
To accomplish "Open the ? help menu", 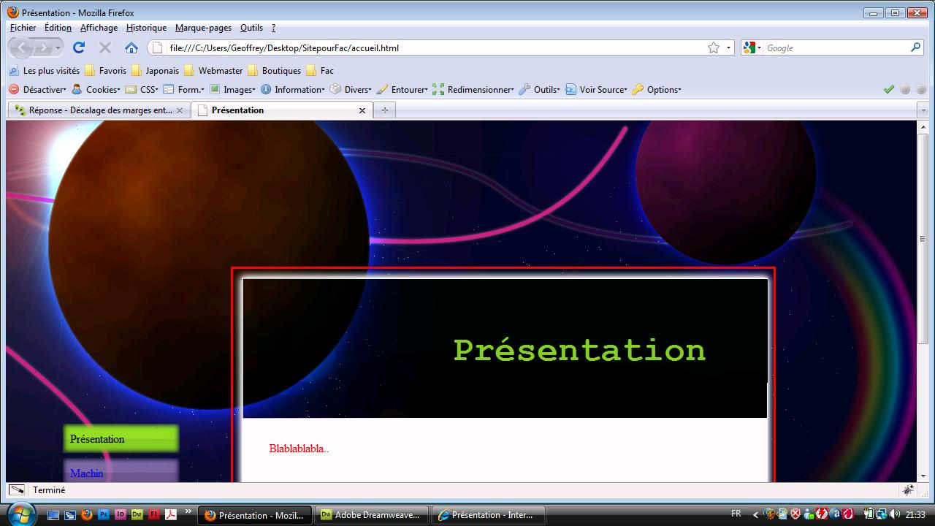I will [x=273, y=28].
